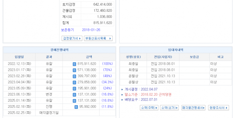Screen dimensions: 233x118
Task: Click the 2018-01-26 registration date
Action: (91, 30)
